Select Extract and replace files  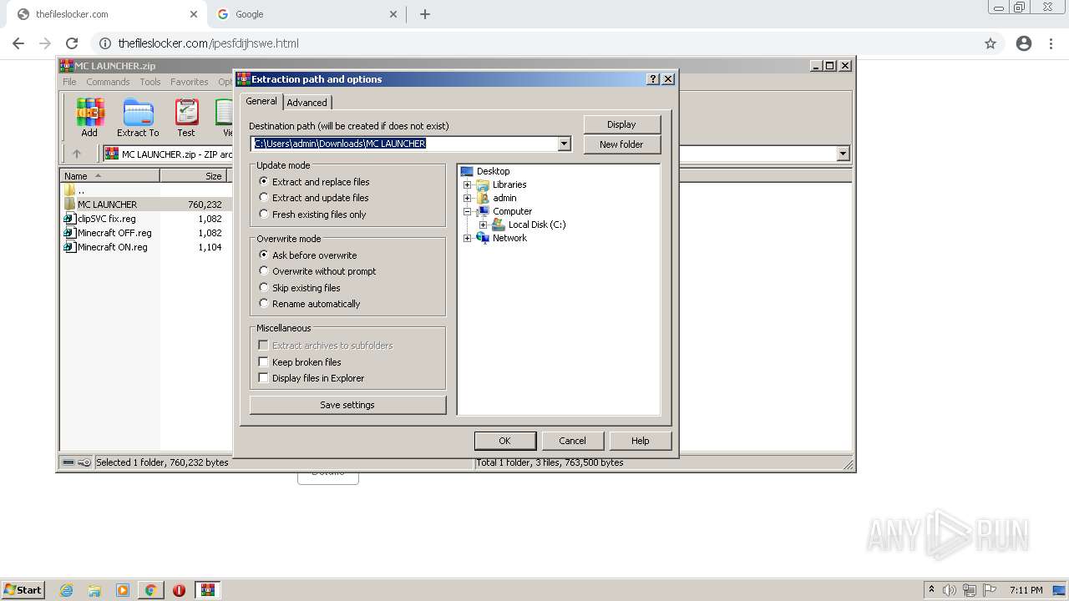315,182
